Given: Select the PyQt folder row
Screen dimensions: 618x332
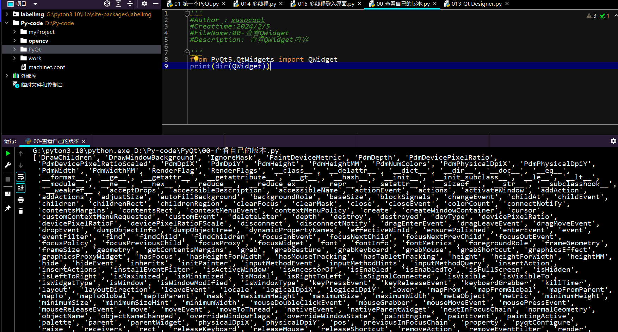Looking at the screenshot, I should [x=81, y=49].
